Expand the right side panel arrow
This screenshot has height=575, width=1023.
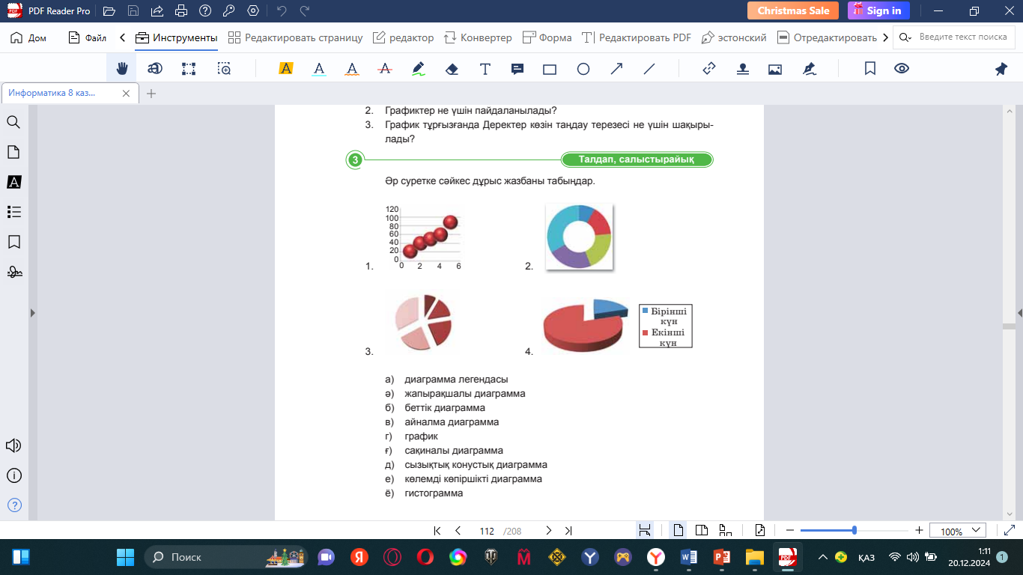[x=1019, y=313]
